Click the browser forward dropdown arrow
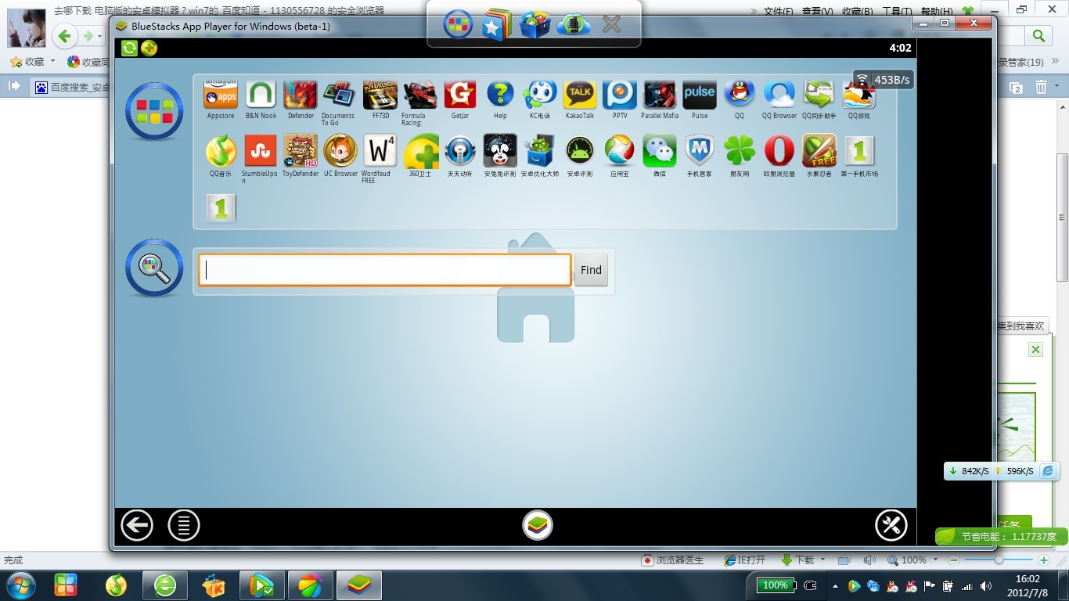Screen dimensions: 1069x601 pyautogui.click(x=100, y=37)
